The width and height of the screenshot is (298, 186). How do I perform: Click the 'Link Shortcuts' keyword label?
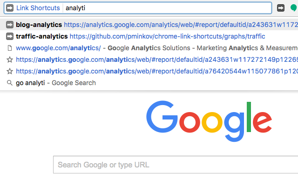[38, 8]
